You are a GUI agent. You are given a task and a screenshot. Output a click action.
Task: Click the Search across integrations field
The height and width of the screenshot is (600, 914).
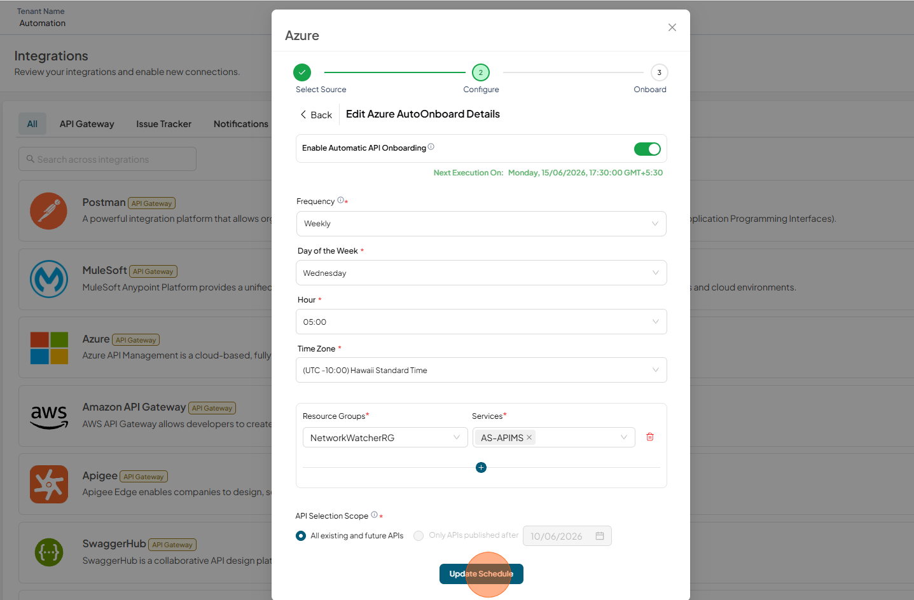pos(107,159)
